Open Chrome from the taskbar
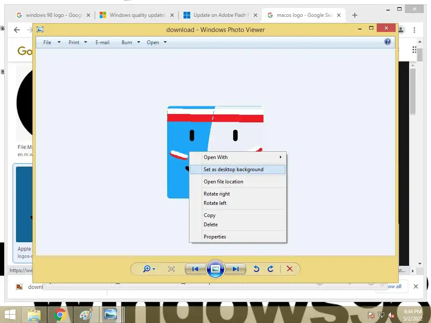This screenshot has height=323, width=431. point(60,315)
